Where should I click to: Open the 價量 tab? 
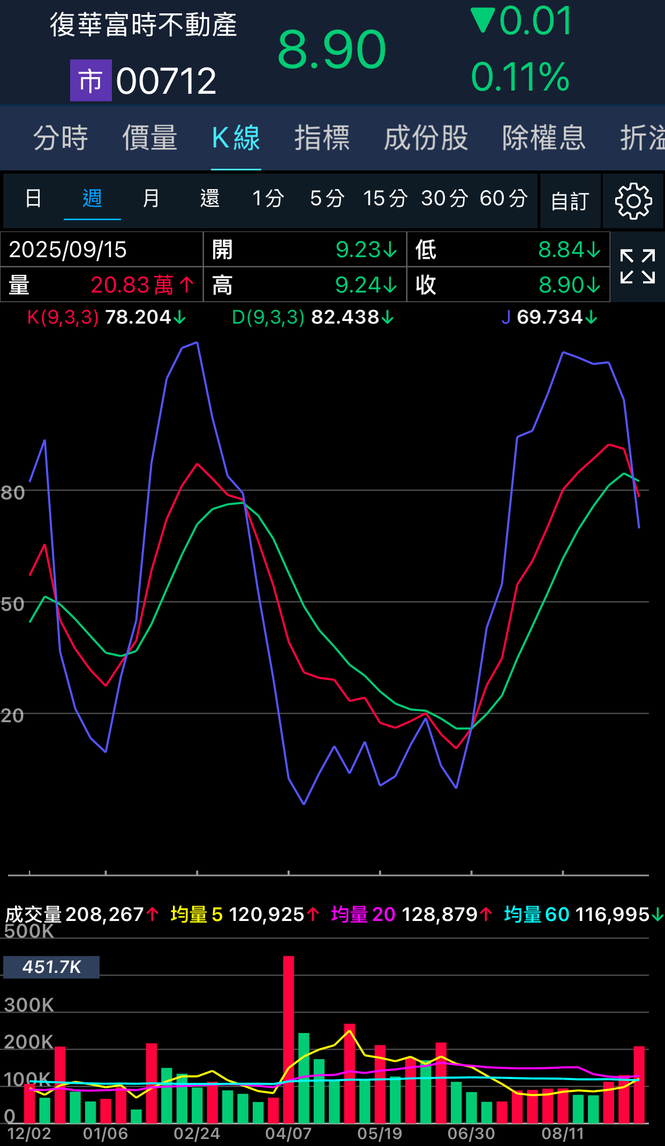(x=149, y=138)
